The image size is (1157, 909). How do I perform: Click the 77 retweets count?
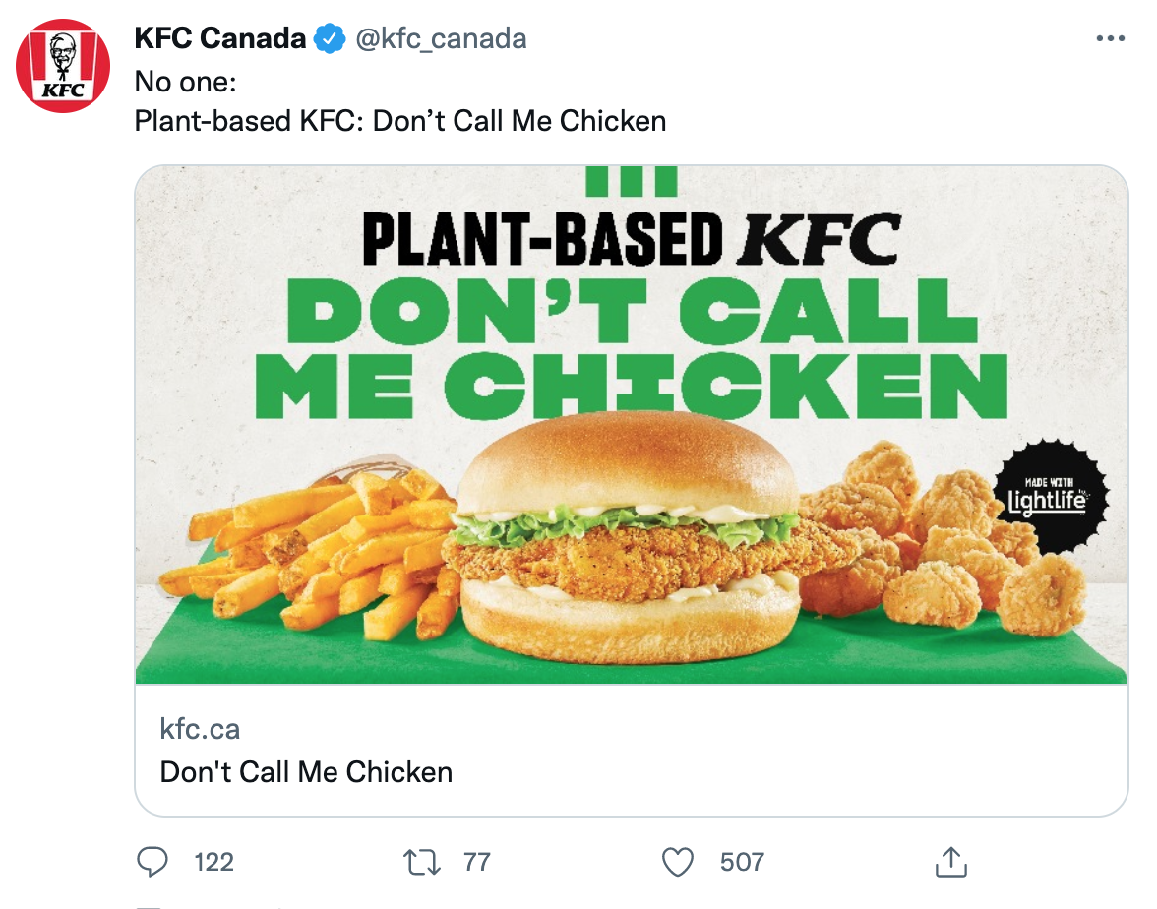pos(476,863)
